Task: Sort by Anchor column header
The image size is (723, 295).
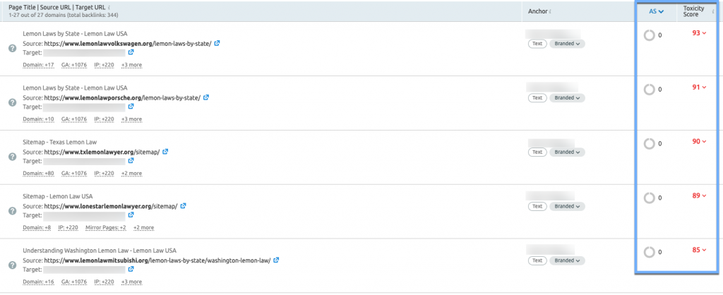Action: (540, 11)
